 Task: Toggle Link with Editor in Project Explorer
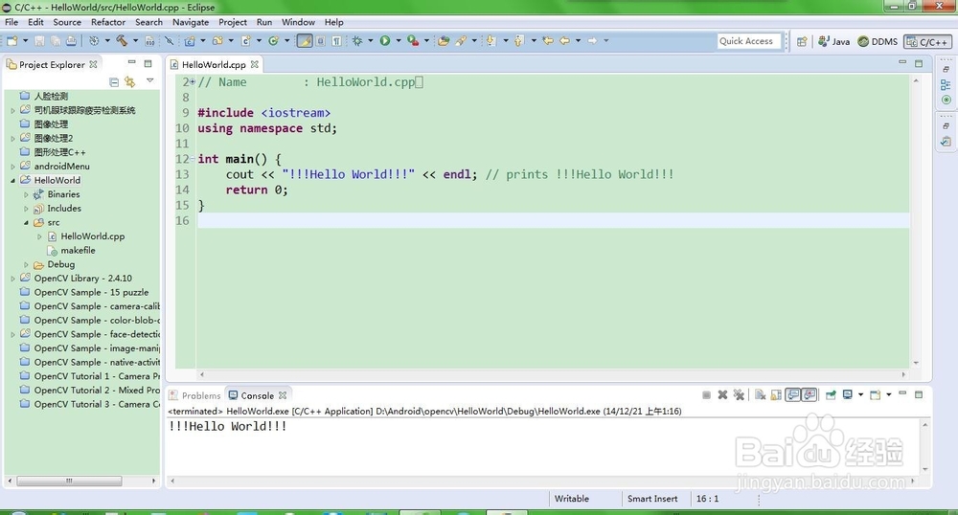click(x=129, y=81)
